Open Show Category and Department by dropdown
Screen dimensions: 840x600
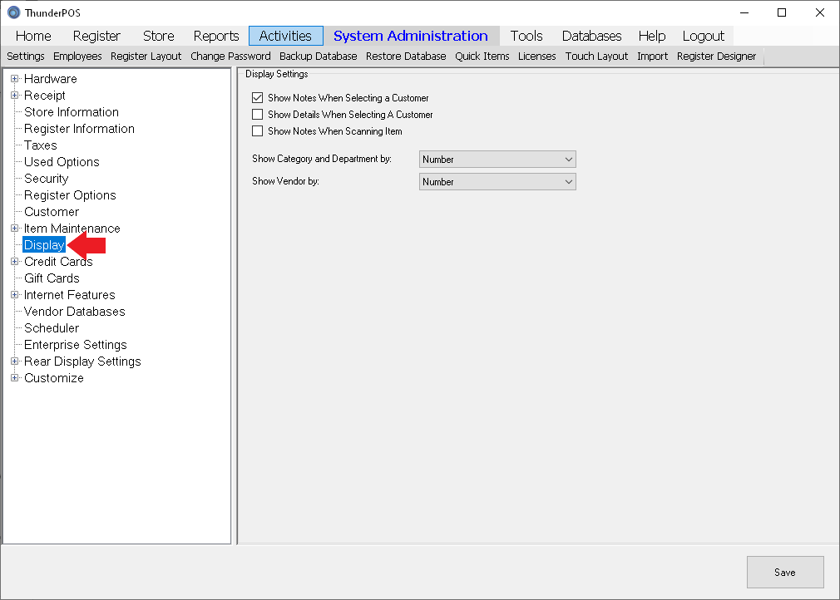tap(497, 160)
